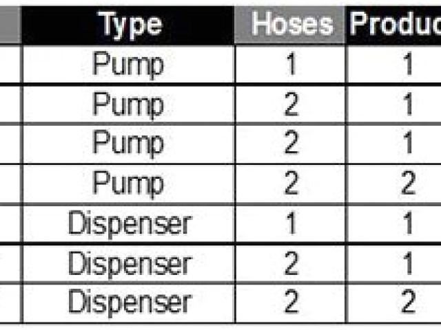The width and height of the screenshot is (441, 330).
Task: Select the Hoses column header
Action: pyautogui.click(x=291, y=25)
